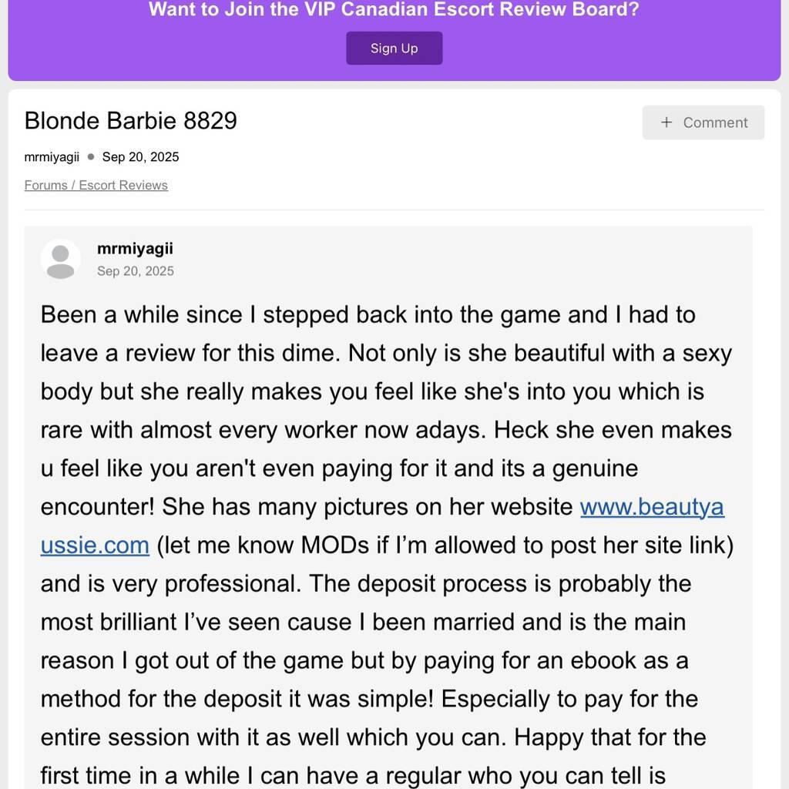Open the Escort Reviews breadcrumb link

coord(123,185)
